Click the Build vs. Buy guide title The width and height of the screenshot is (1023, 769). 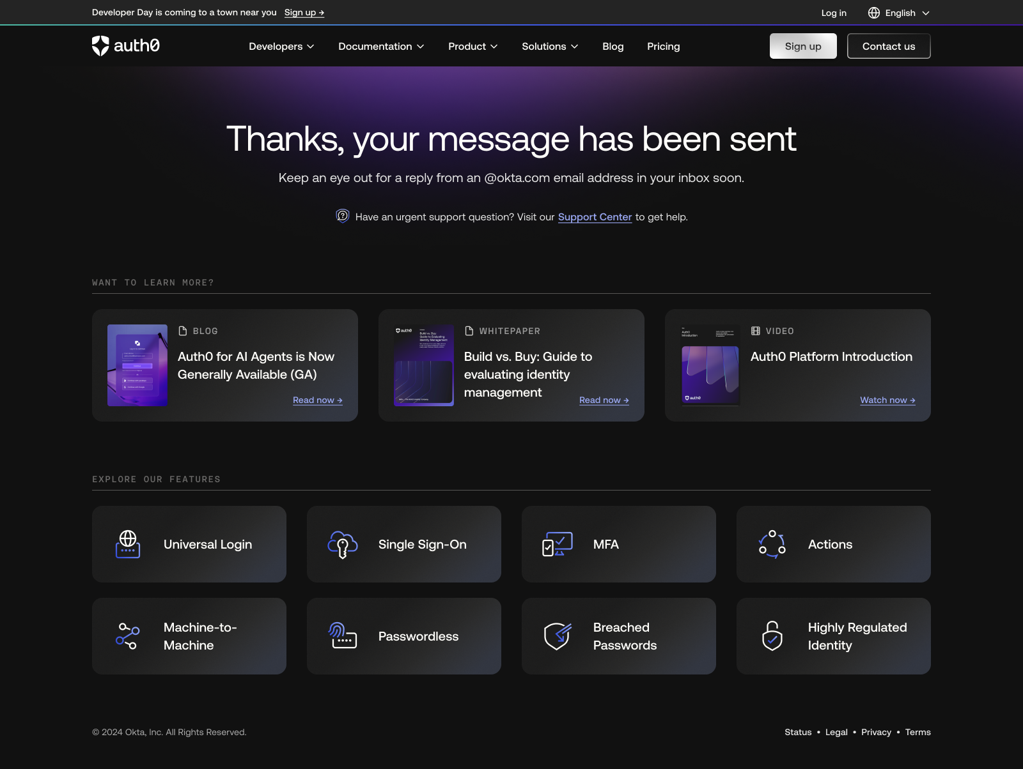coord(528,374)
